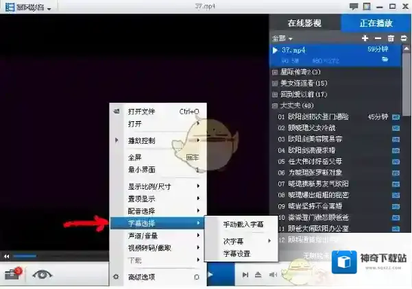This screenshot has height=289, width=412.
Task: Open the 暴风影音 main menu dropdown
Action: (29, 8)
